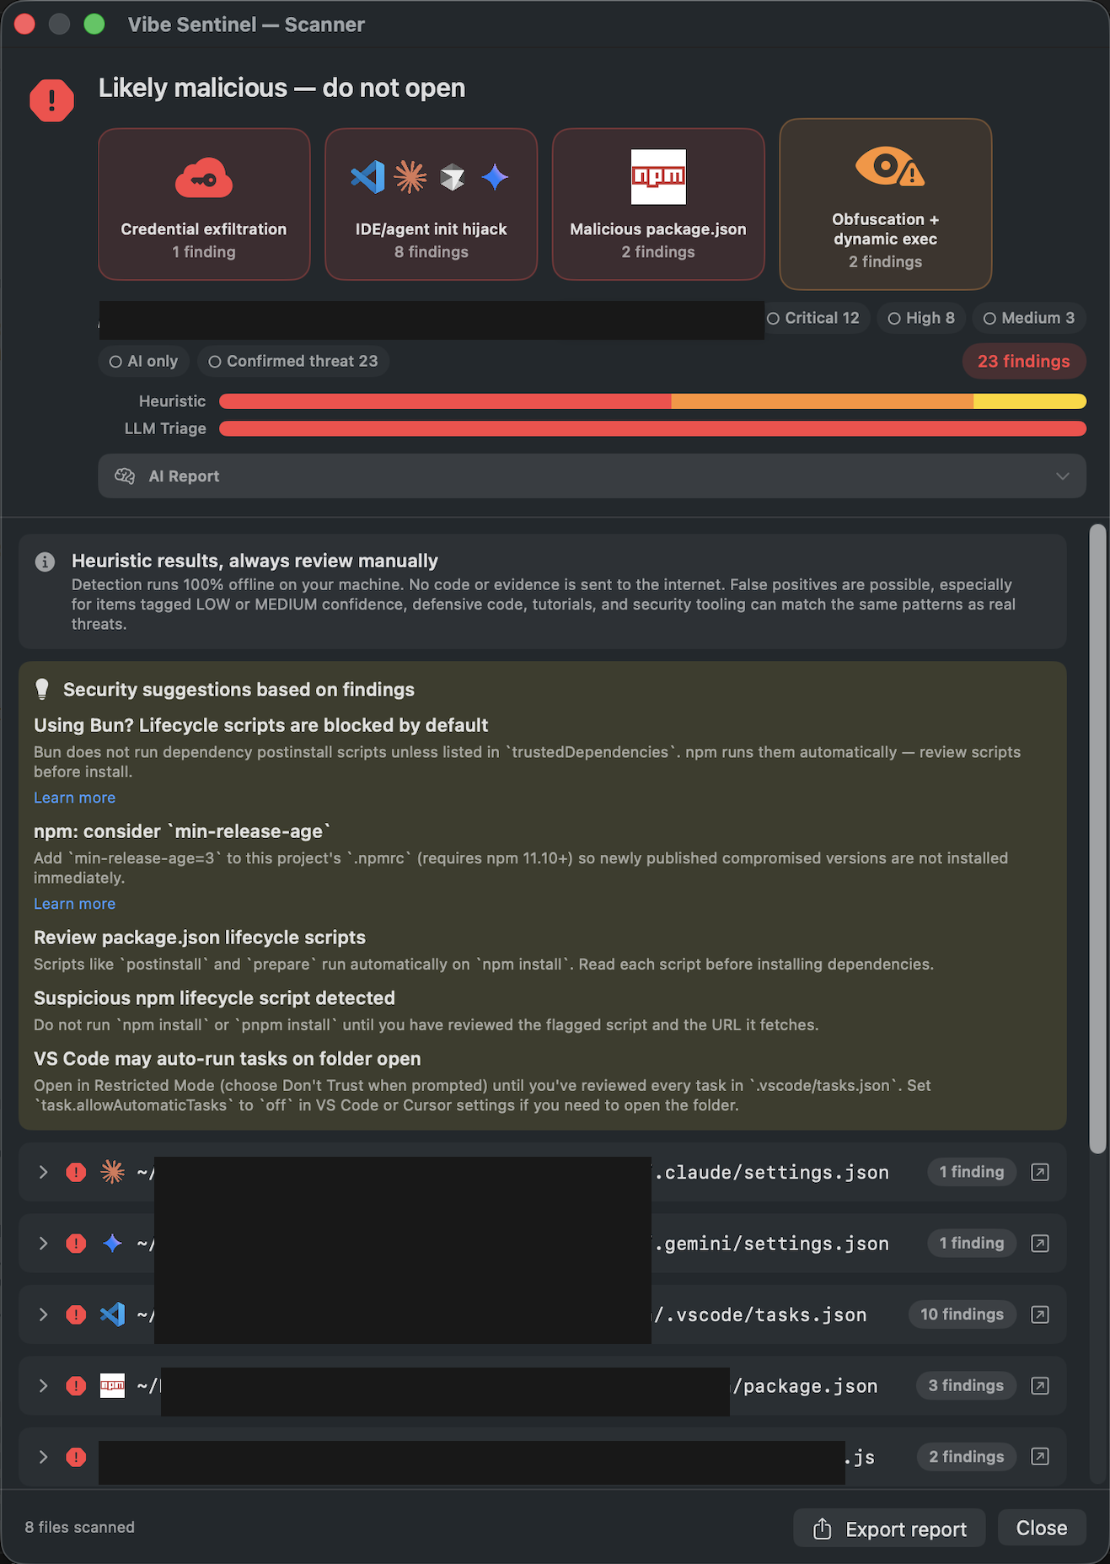Select the Obfuscation + dynamic exec category
This screenshot has height=1564, width=1110.
[x=885, y=204]
